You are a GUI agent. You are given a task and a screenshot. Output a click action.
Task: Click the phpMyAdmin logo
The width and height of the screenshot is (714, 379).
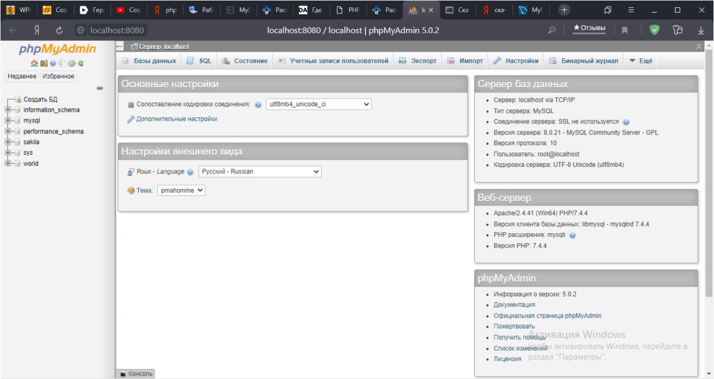[57, 50]
